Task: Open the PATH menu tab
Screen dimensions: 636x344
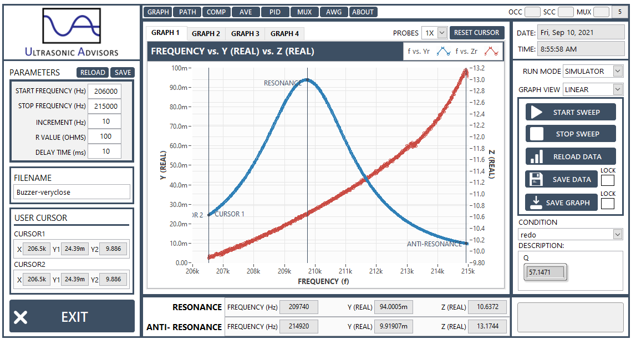Action: [187, 12]
